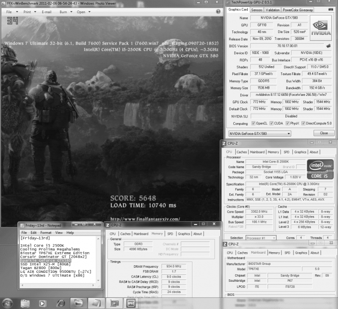The height and width of the screenshot is (309, 338).
Task: Open Notepad View menu
Action: tap(59, 232)
